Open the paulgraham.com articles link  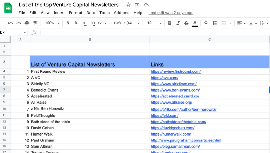tap(186, 140)
